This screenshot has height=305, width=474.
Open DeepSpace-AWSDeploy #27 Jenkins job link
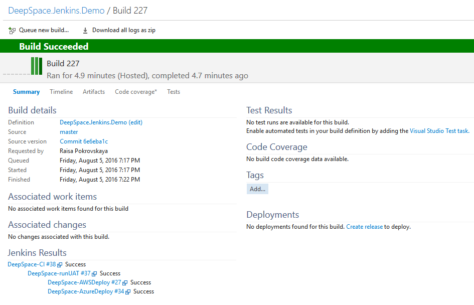[x=84, y=282]
